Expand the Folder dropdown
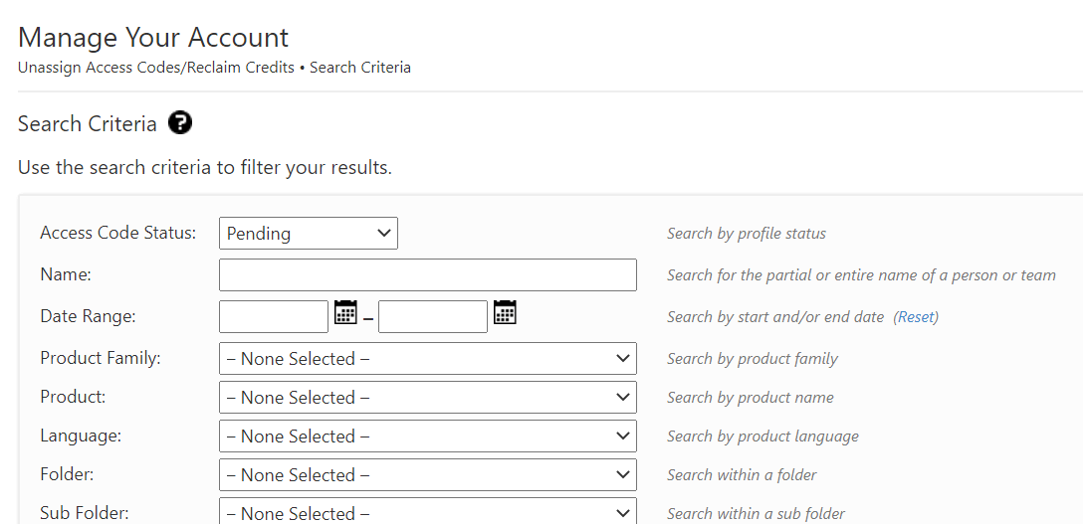 tap(427, 474)
